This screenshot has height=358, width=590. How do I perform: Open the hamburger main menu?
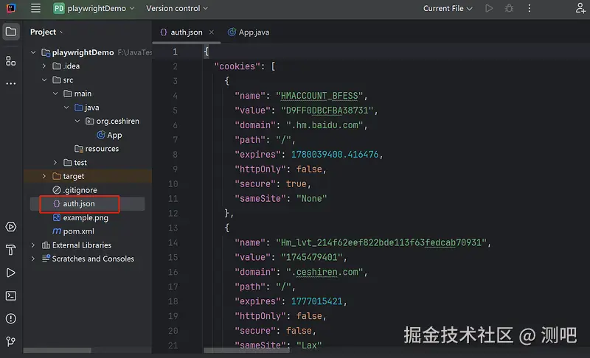coord(35,8)
